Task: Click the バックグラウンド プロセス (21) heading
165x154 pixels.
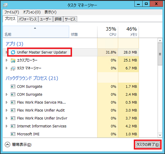Action: coord(32,78)
